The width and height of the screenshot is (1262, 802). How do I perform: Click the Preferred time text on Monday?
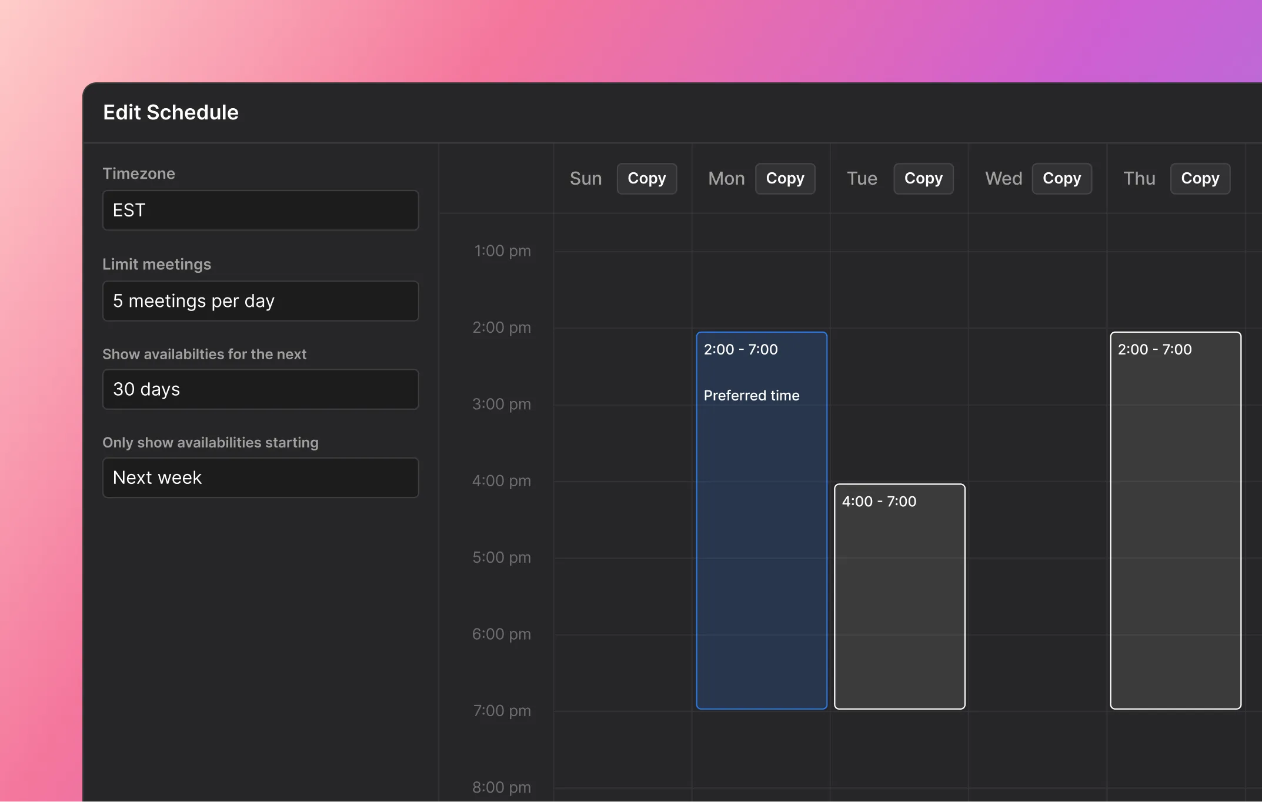(752, 396)
